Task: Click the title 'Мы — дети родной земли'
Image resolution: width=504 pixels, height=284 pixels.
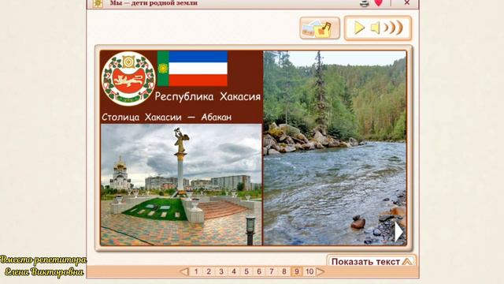Action: (x=154, y=3)
